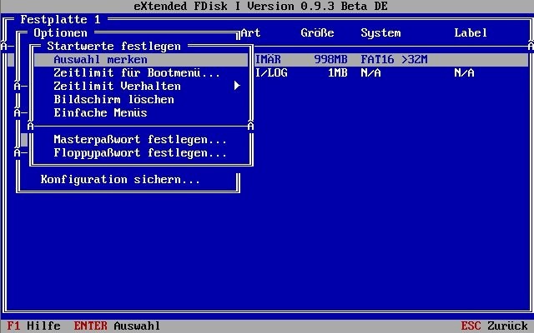534x333 pixels.
Task: Select the 998MB partition size cell
Action: 330,59
